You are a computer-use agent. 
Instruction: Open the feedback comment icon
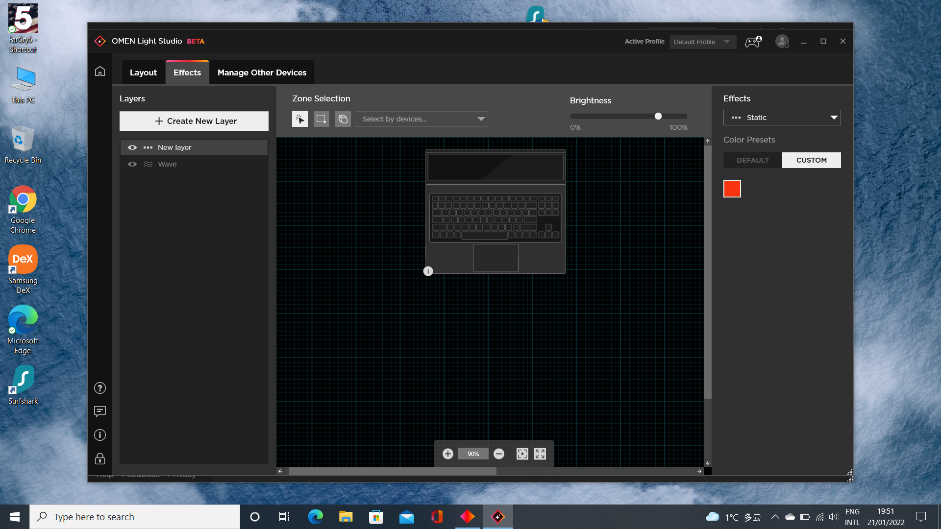tap(100, 411)
